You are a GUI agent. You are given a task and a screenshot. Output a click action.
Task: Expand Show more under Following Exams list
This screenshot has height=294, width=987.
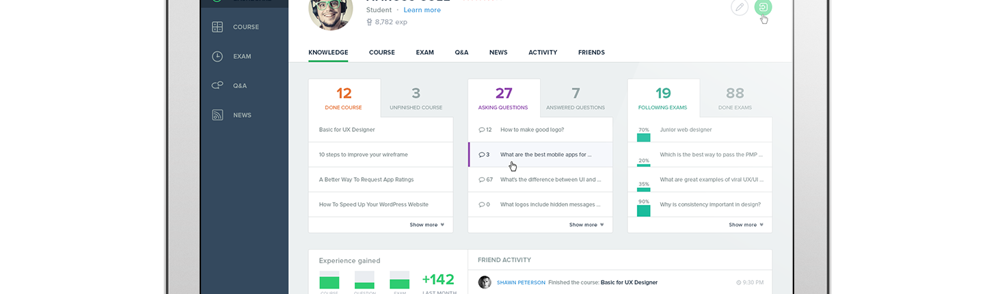coord(746,225)
